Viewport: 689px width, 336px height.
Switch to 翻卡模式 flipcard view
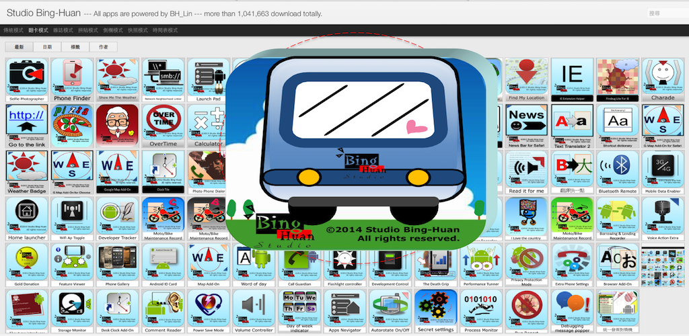pos(38,30)
